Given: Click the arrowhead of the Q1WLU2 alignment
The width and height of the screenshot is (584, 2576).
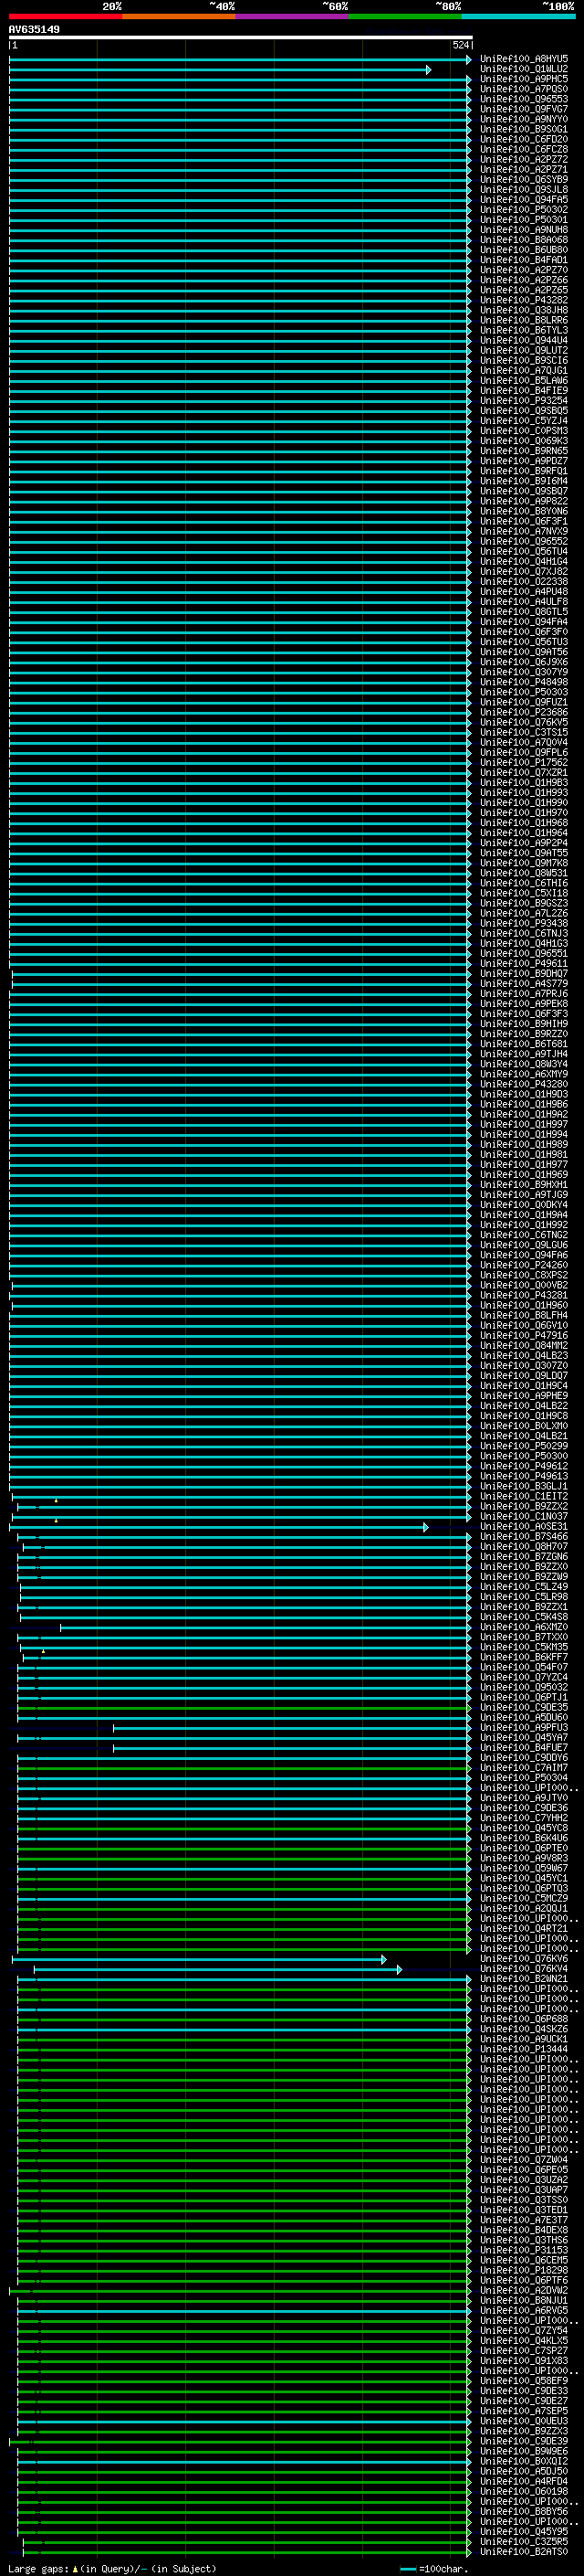Looking at the screenshot, I should 428,70.
